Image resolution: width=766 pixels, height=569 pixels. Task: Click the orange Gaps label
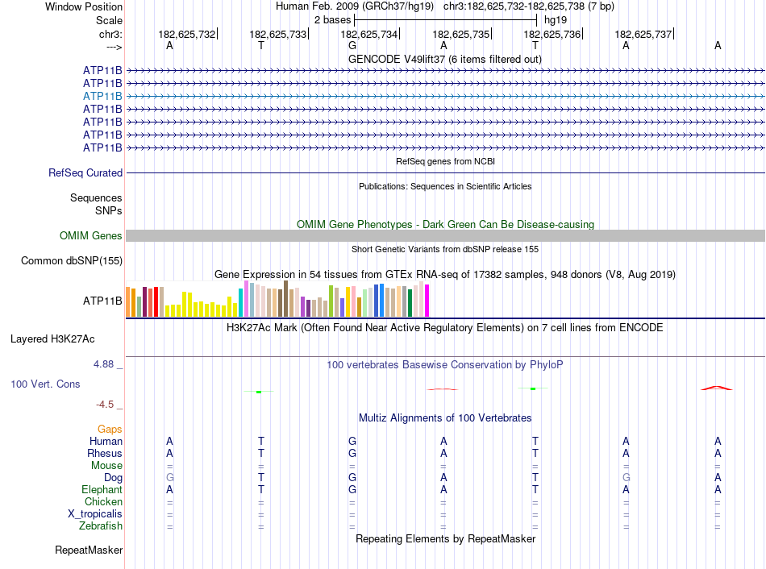110,429
